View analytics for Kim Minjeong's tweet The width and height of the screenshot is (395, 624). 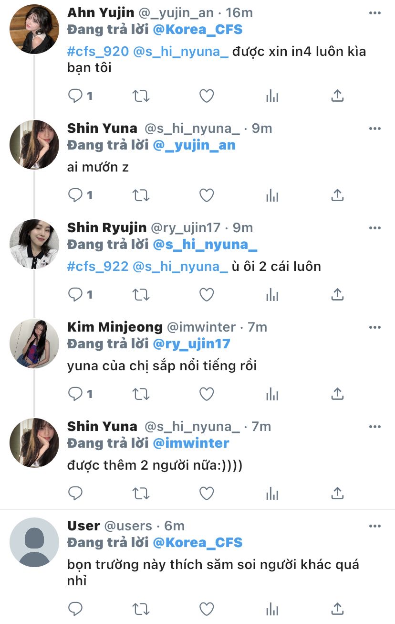pyautogui.click(x=272, y=394)
